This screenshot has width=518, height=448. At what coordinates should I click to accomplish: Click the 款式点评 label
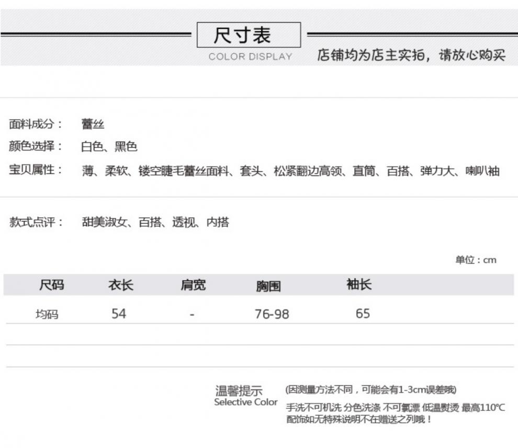tap(36, 222)
